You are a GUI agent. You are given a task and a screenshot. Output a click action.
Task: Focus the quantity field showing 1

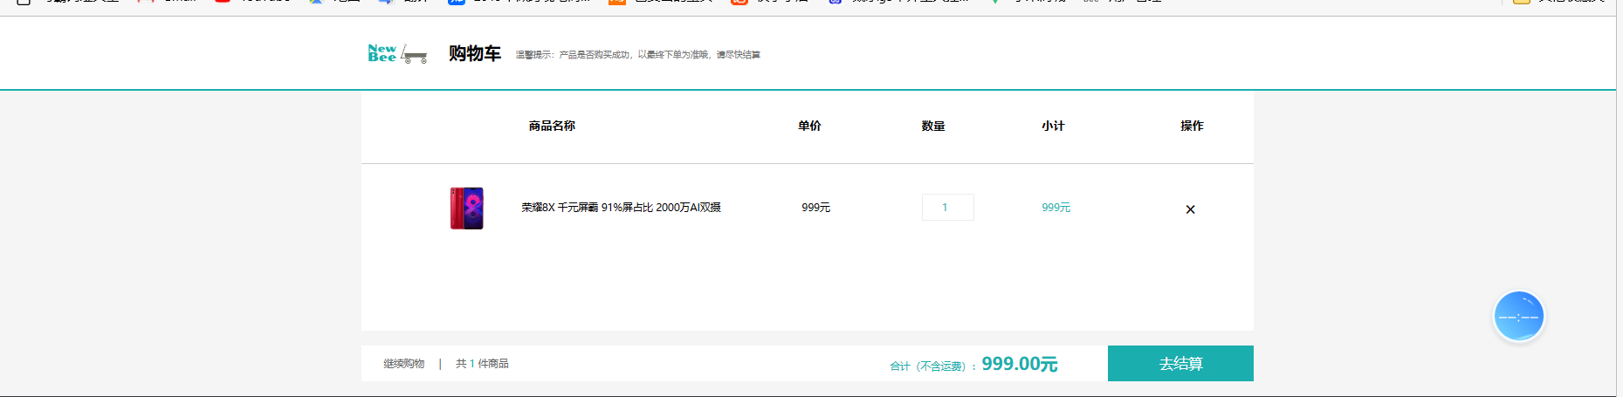pos(947,207)
